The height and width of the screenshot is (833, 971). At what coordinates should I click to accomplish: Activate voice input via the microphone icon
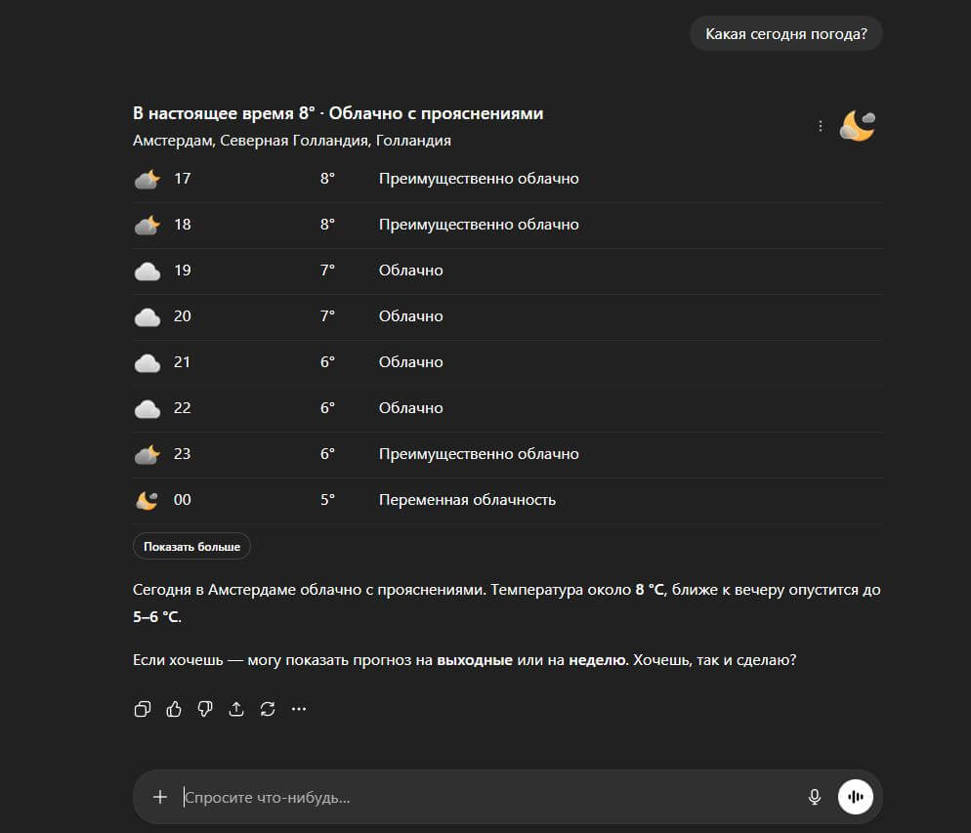(815, 796)
